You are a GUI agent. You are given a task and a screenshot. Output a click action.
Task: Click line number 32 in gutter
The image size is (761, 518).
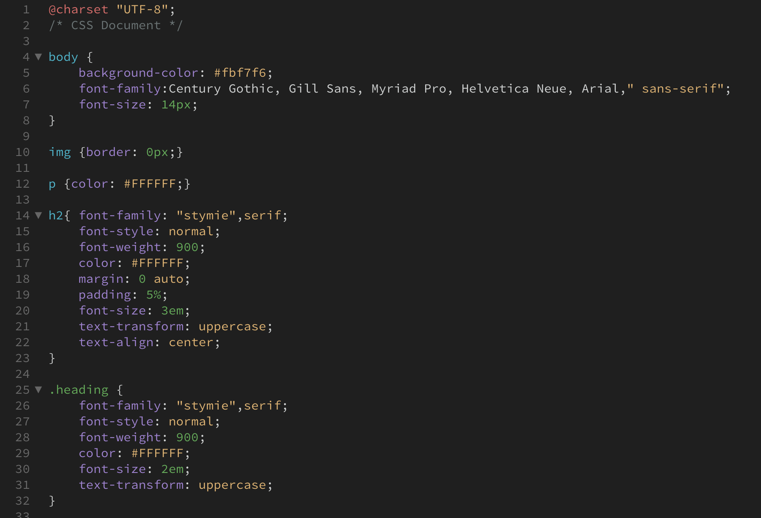coord(23,500)
